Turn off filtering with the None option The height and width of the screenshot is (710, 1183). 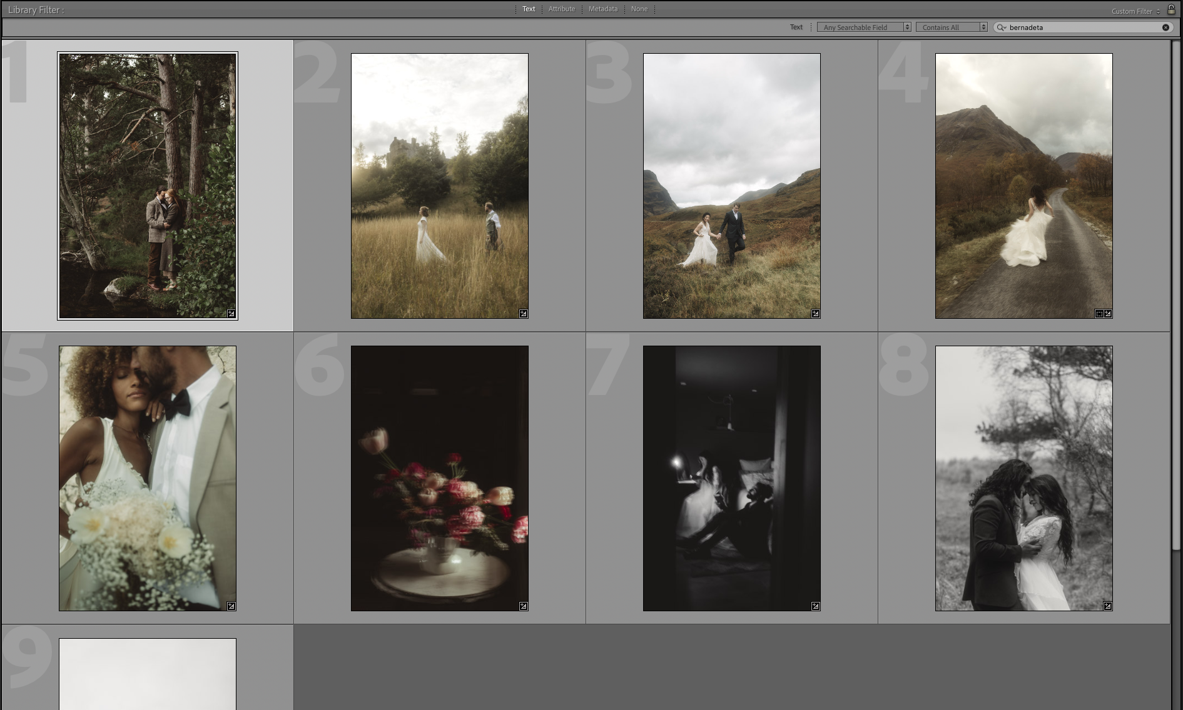click(639, 9)
